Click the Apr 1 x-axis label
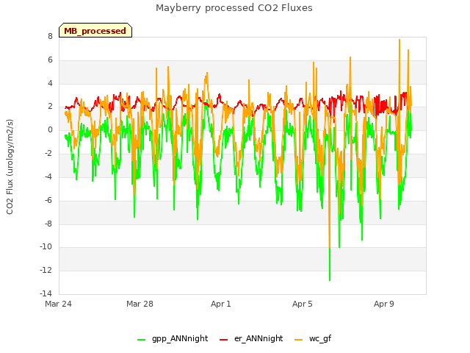Image resolution: width=470 pixels, height=353 pixels. (x=221, y=304)
